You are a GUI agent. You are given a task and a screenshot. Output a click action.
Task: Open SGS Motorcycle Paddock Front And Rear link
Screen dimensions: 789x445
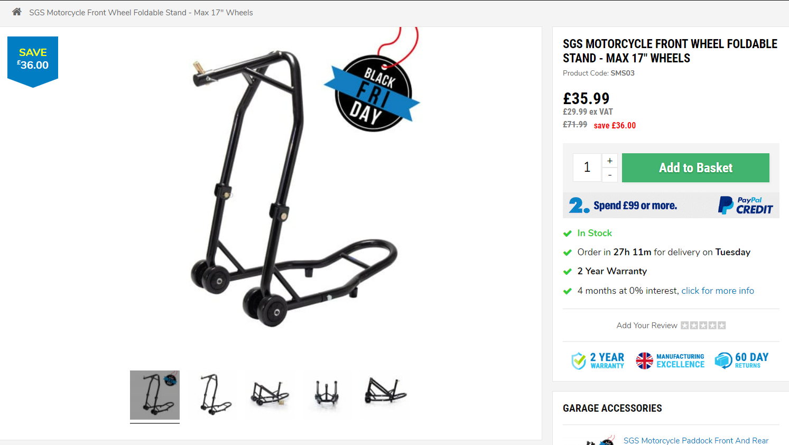point(696,440)
